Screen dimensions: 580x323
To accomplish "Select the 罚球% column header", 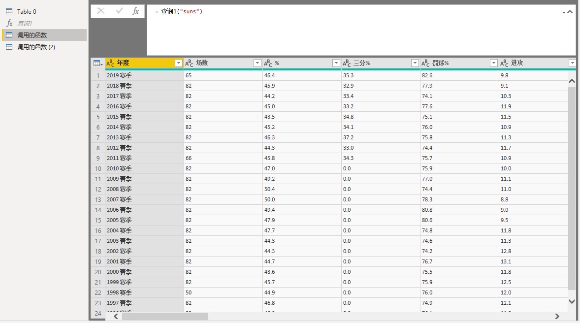I will tap(459, 63).
